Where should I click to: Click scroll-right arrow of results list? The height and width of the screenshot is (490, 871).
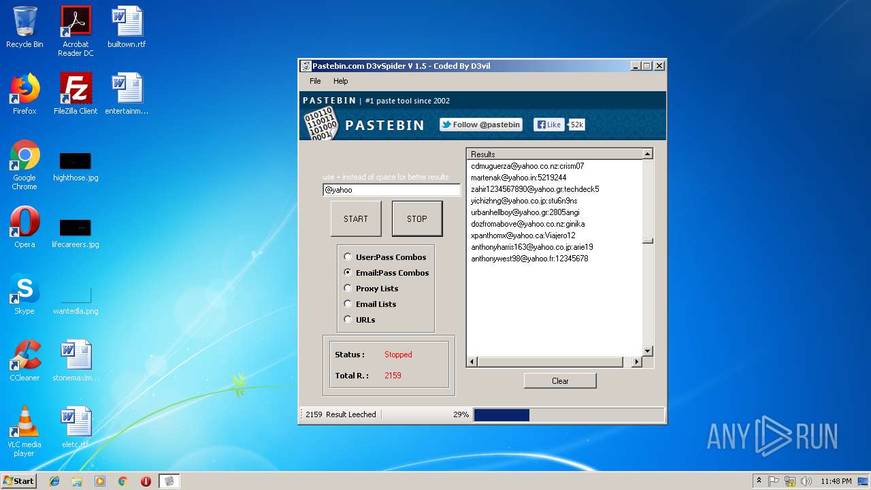[x=637, y=362]
